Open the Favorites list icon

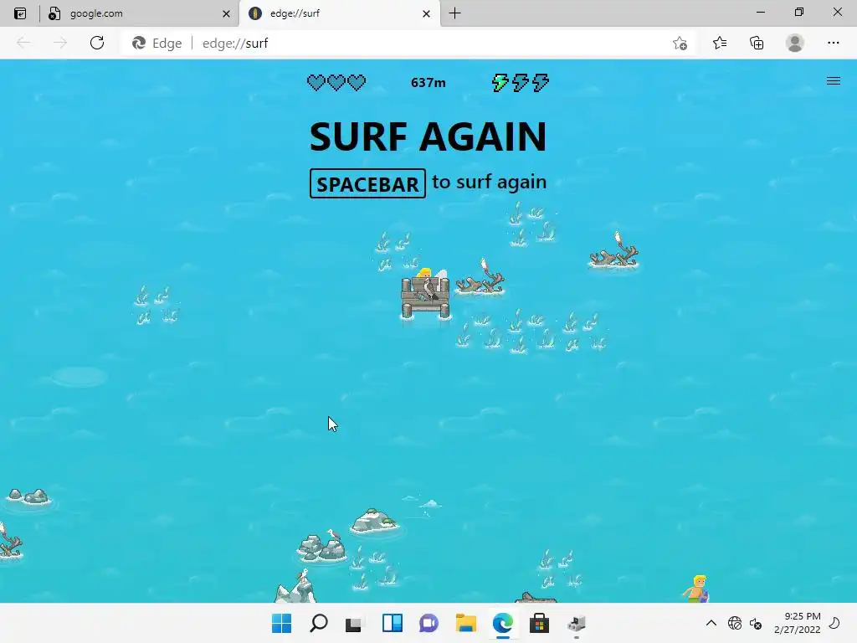tap(720, 43)
